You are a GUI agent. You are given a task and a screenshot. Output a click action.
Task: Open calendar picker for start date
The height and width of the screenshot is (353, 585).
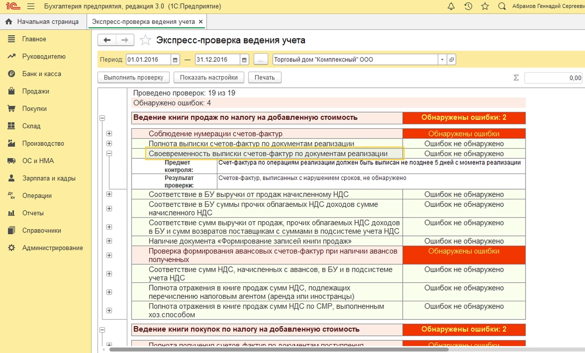click(175, 59)
